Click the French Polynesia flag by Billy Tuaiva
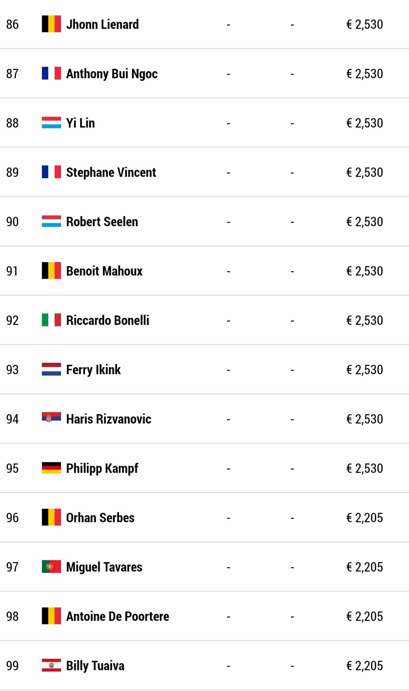The image size is (409, 691). click(51, 665)
